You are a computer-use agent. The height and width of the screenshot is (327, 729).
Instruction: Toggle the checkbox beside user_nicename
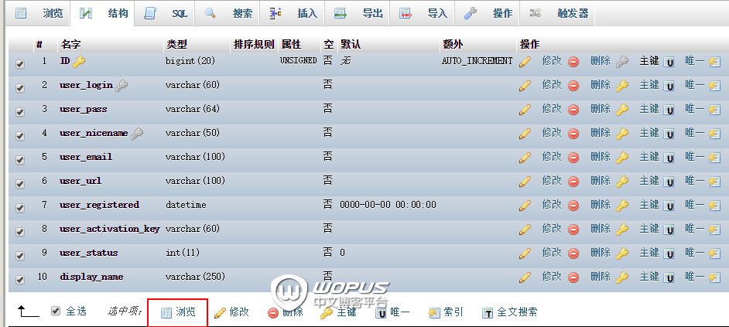(20, 136)
